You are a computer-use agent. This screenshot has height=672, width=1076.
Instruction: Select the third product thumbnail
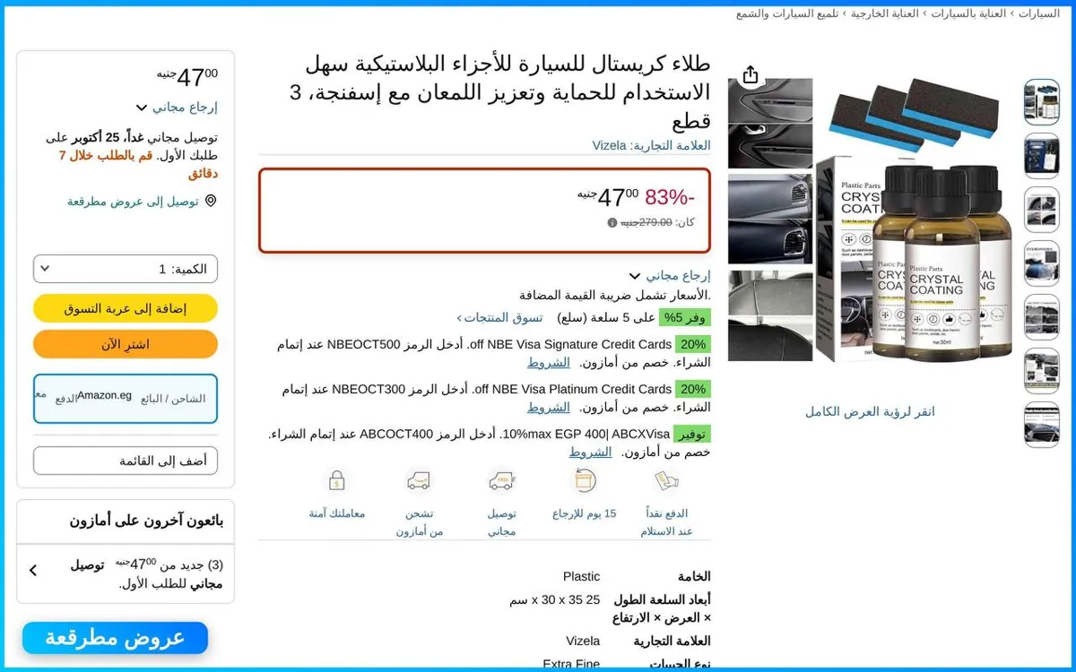point(1042,210)
